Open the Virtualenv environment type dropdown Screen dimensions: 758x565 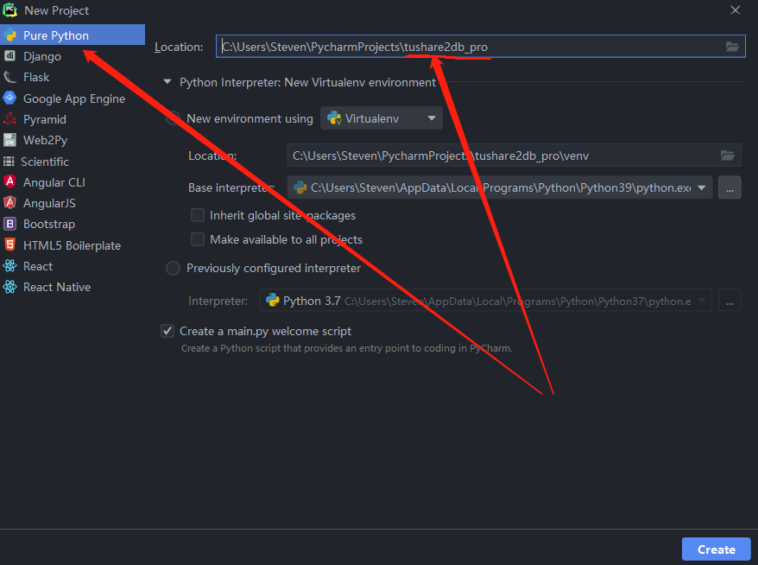click(x=382, y=118)
